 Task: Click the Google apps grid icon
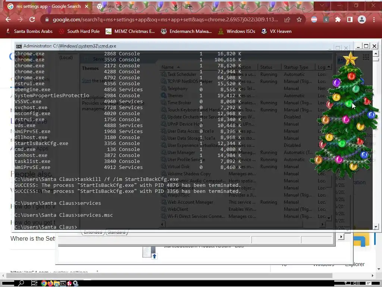click(366, 57)
